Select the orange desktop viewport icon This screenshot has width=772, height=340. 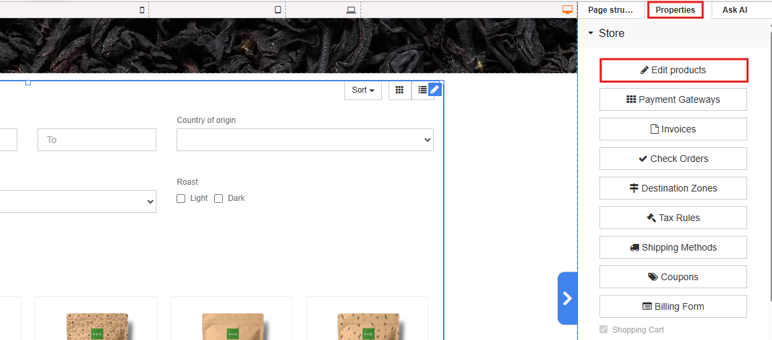(567, 10)
